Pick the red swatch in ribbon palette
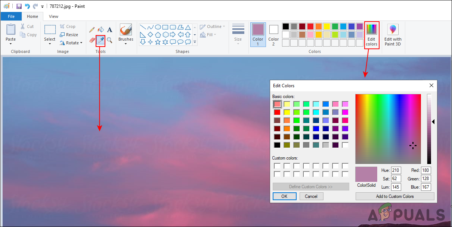 point(310,26)
